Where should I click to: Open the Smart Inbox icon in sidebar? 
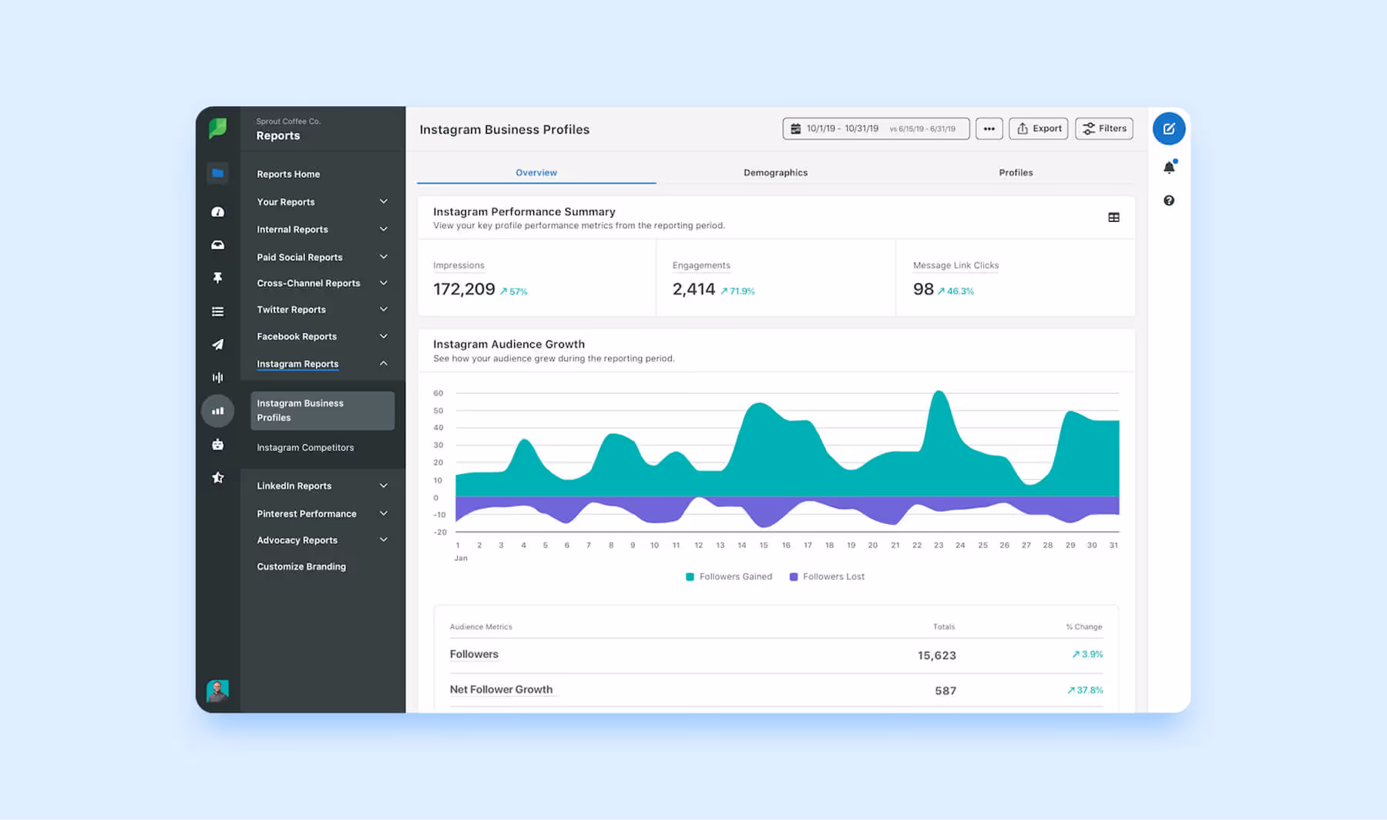pyautogui.click(x=218, y=244)
